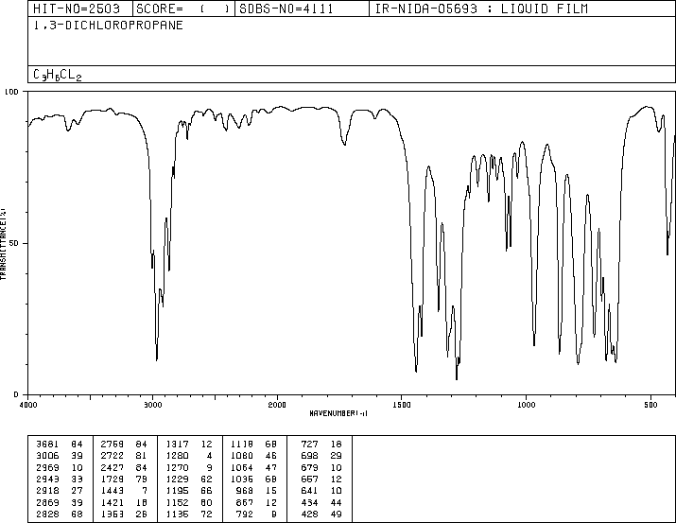
Task: Click the 0 y-axis tick label
Action: pyautogui.click(x=16, y=394)
